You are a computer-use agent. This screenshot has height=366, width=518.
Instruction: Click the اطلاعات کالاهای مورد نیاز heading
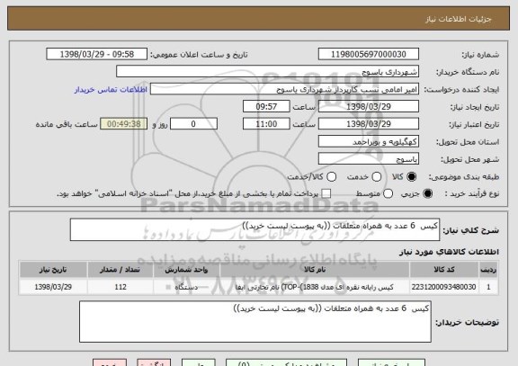click(x=449, y=252)
